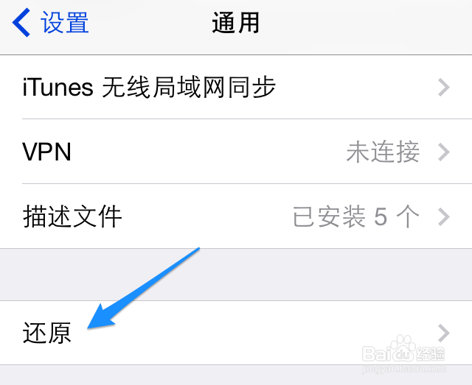Open iTunes 无线局域网同步 settings
The height and width of the screenshot is (385, 472).
[236, 87]
